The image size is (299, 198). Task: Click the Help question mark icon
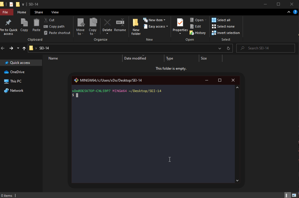(x=295, y=12)
